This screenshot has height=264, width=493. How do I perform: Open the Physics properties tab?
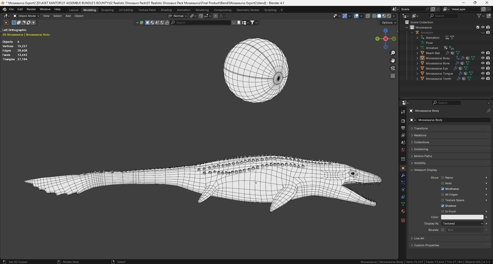(403, 190)
